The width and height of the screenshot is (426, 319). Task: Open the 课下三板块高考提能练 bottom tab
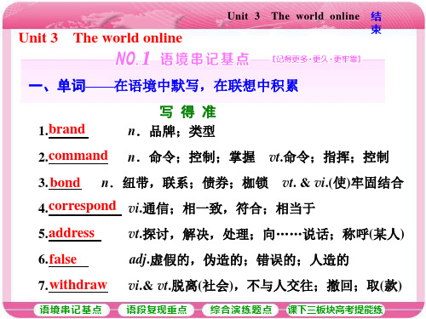point(335,310)
